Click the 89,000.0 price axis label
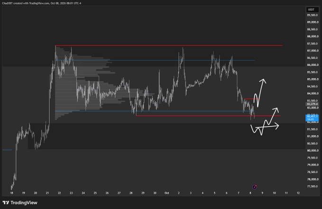This screenshot has height=209, width=322. click(x=313, y=22)
